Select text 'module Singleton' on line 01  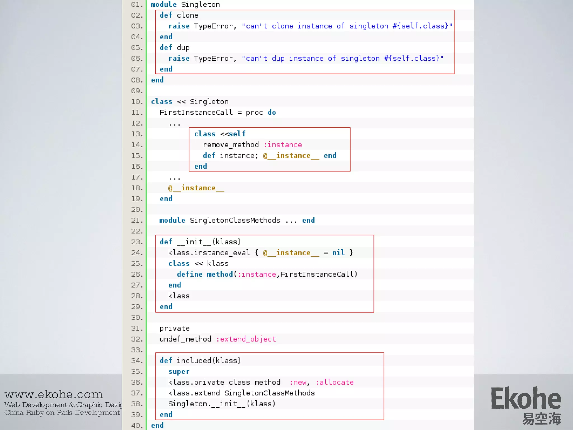tap(185, 4)
